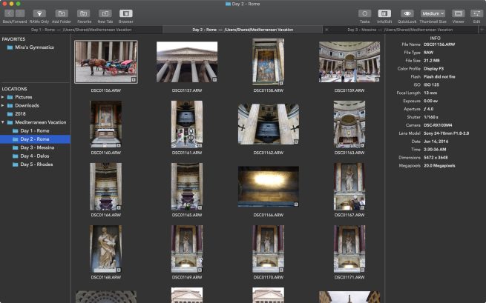Image resolution: width=486 pixels, height=303 pixels.
Task: Click the Date value Jun 16, 2016
Action: click(x=436, y=141)
